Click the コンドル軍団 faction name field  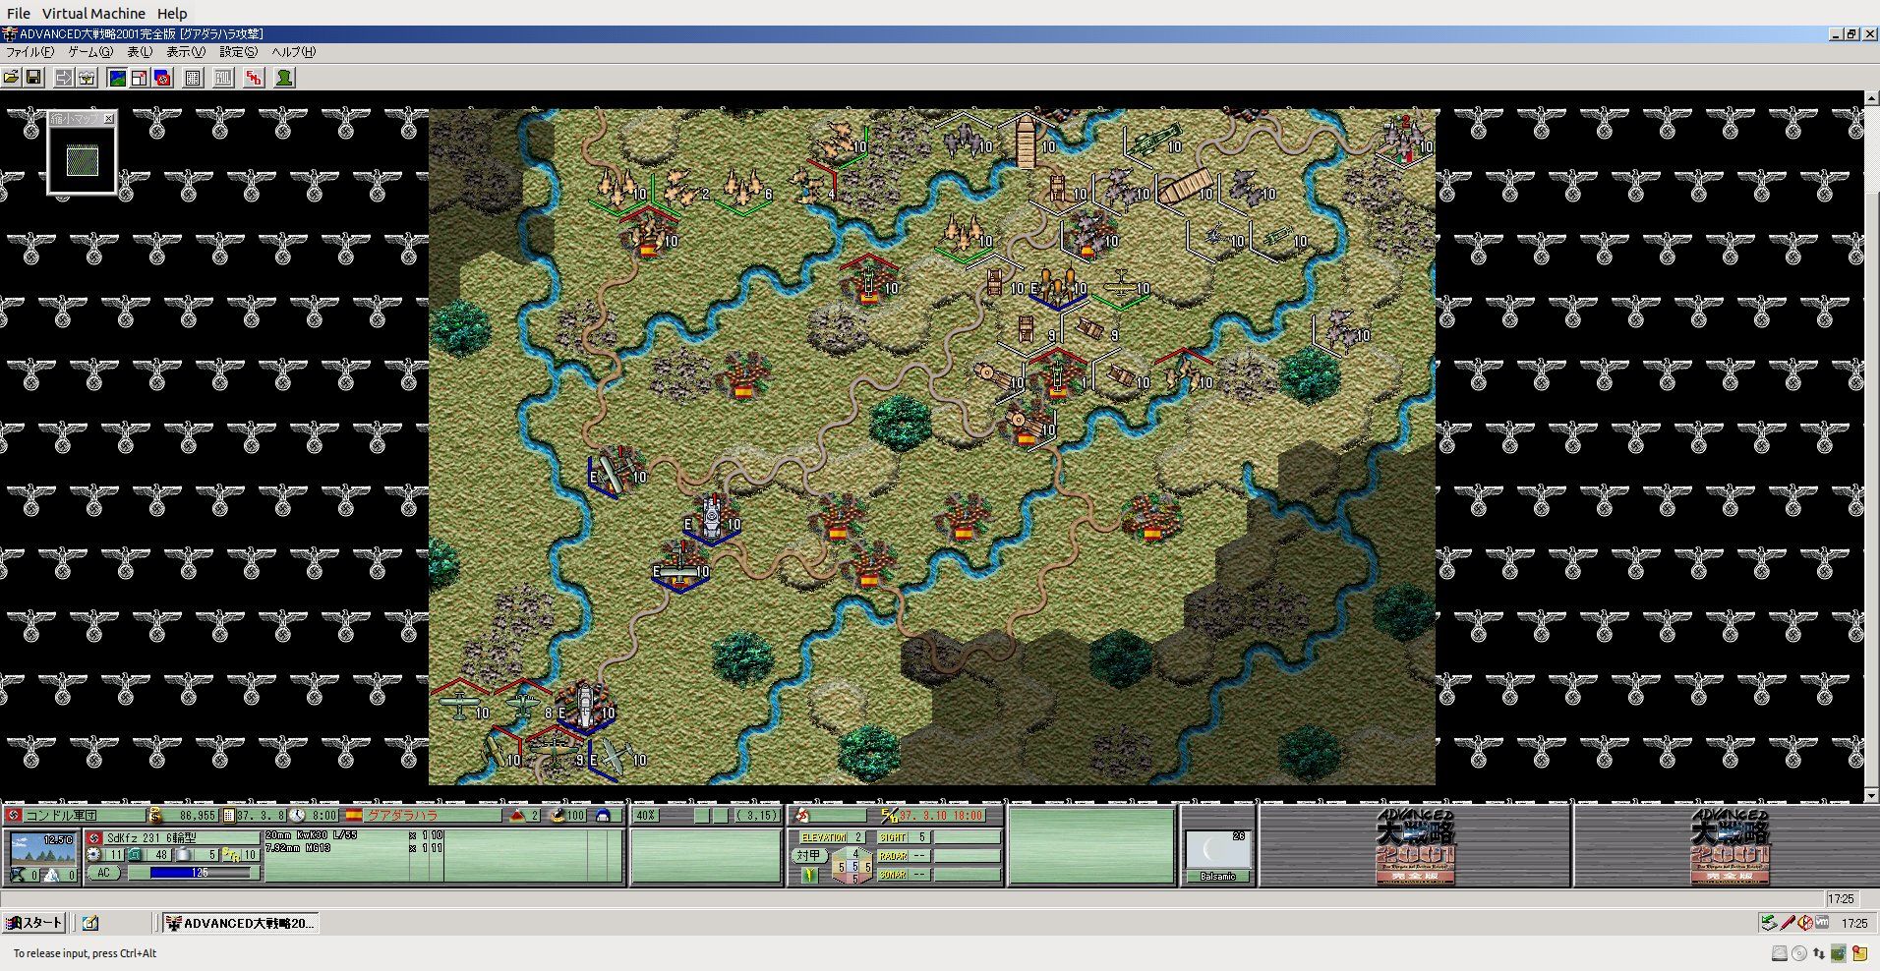[84, 815]
